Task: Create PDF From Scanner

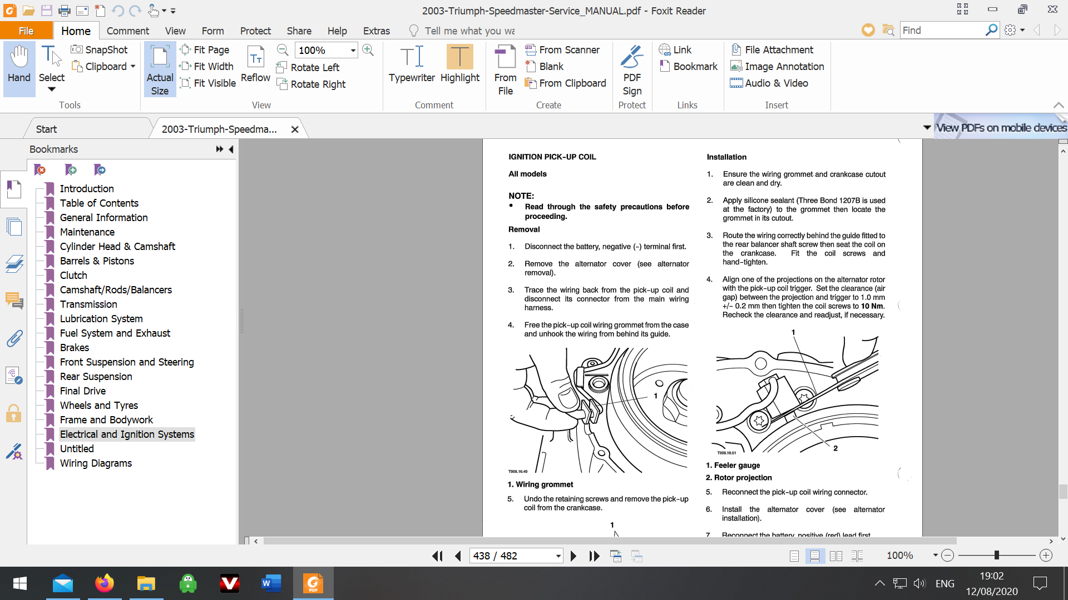Action: coord(562,49)
